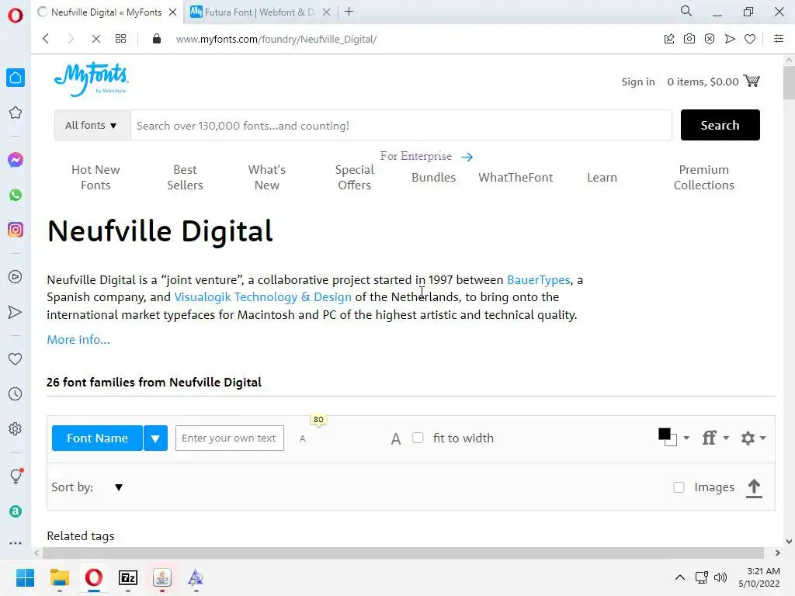Open Opera settings gear in sidebar
Screen dimensions: 795x596
pos(16,428)
